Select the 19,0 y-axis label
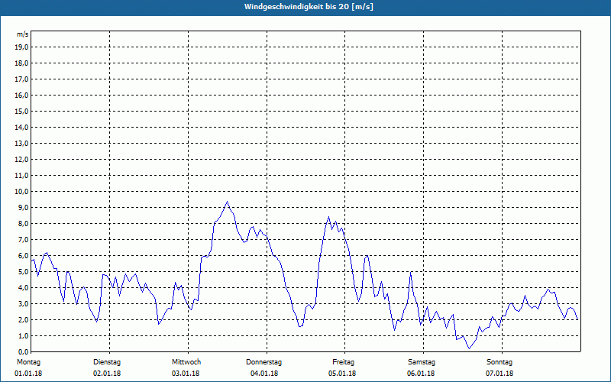Screen dimensions: 611x382 click(x=22, y=47)
